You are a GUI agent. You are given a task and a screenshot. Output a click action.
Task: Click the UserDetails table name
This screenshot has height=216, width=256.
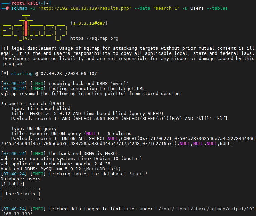click(20, 194)
